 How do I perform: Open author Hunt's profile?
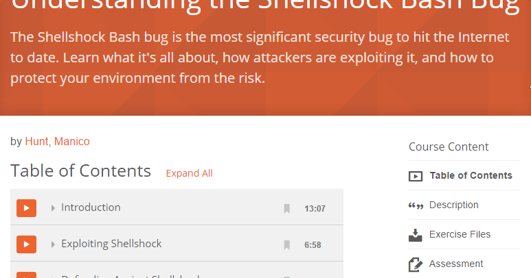(36, 142)
